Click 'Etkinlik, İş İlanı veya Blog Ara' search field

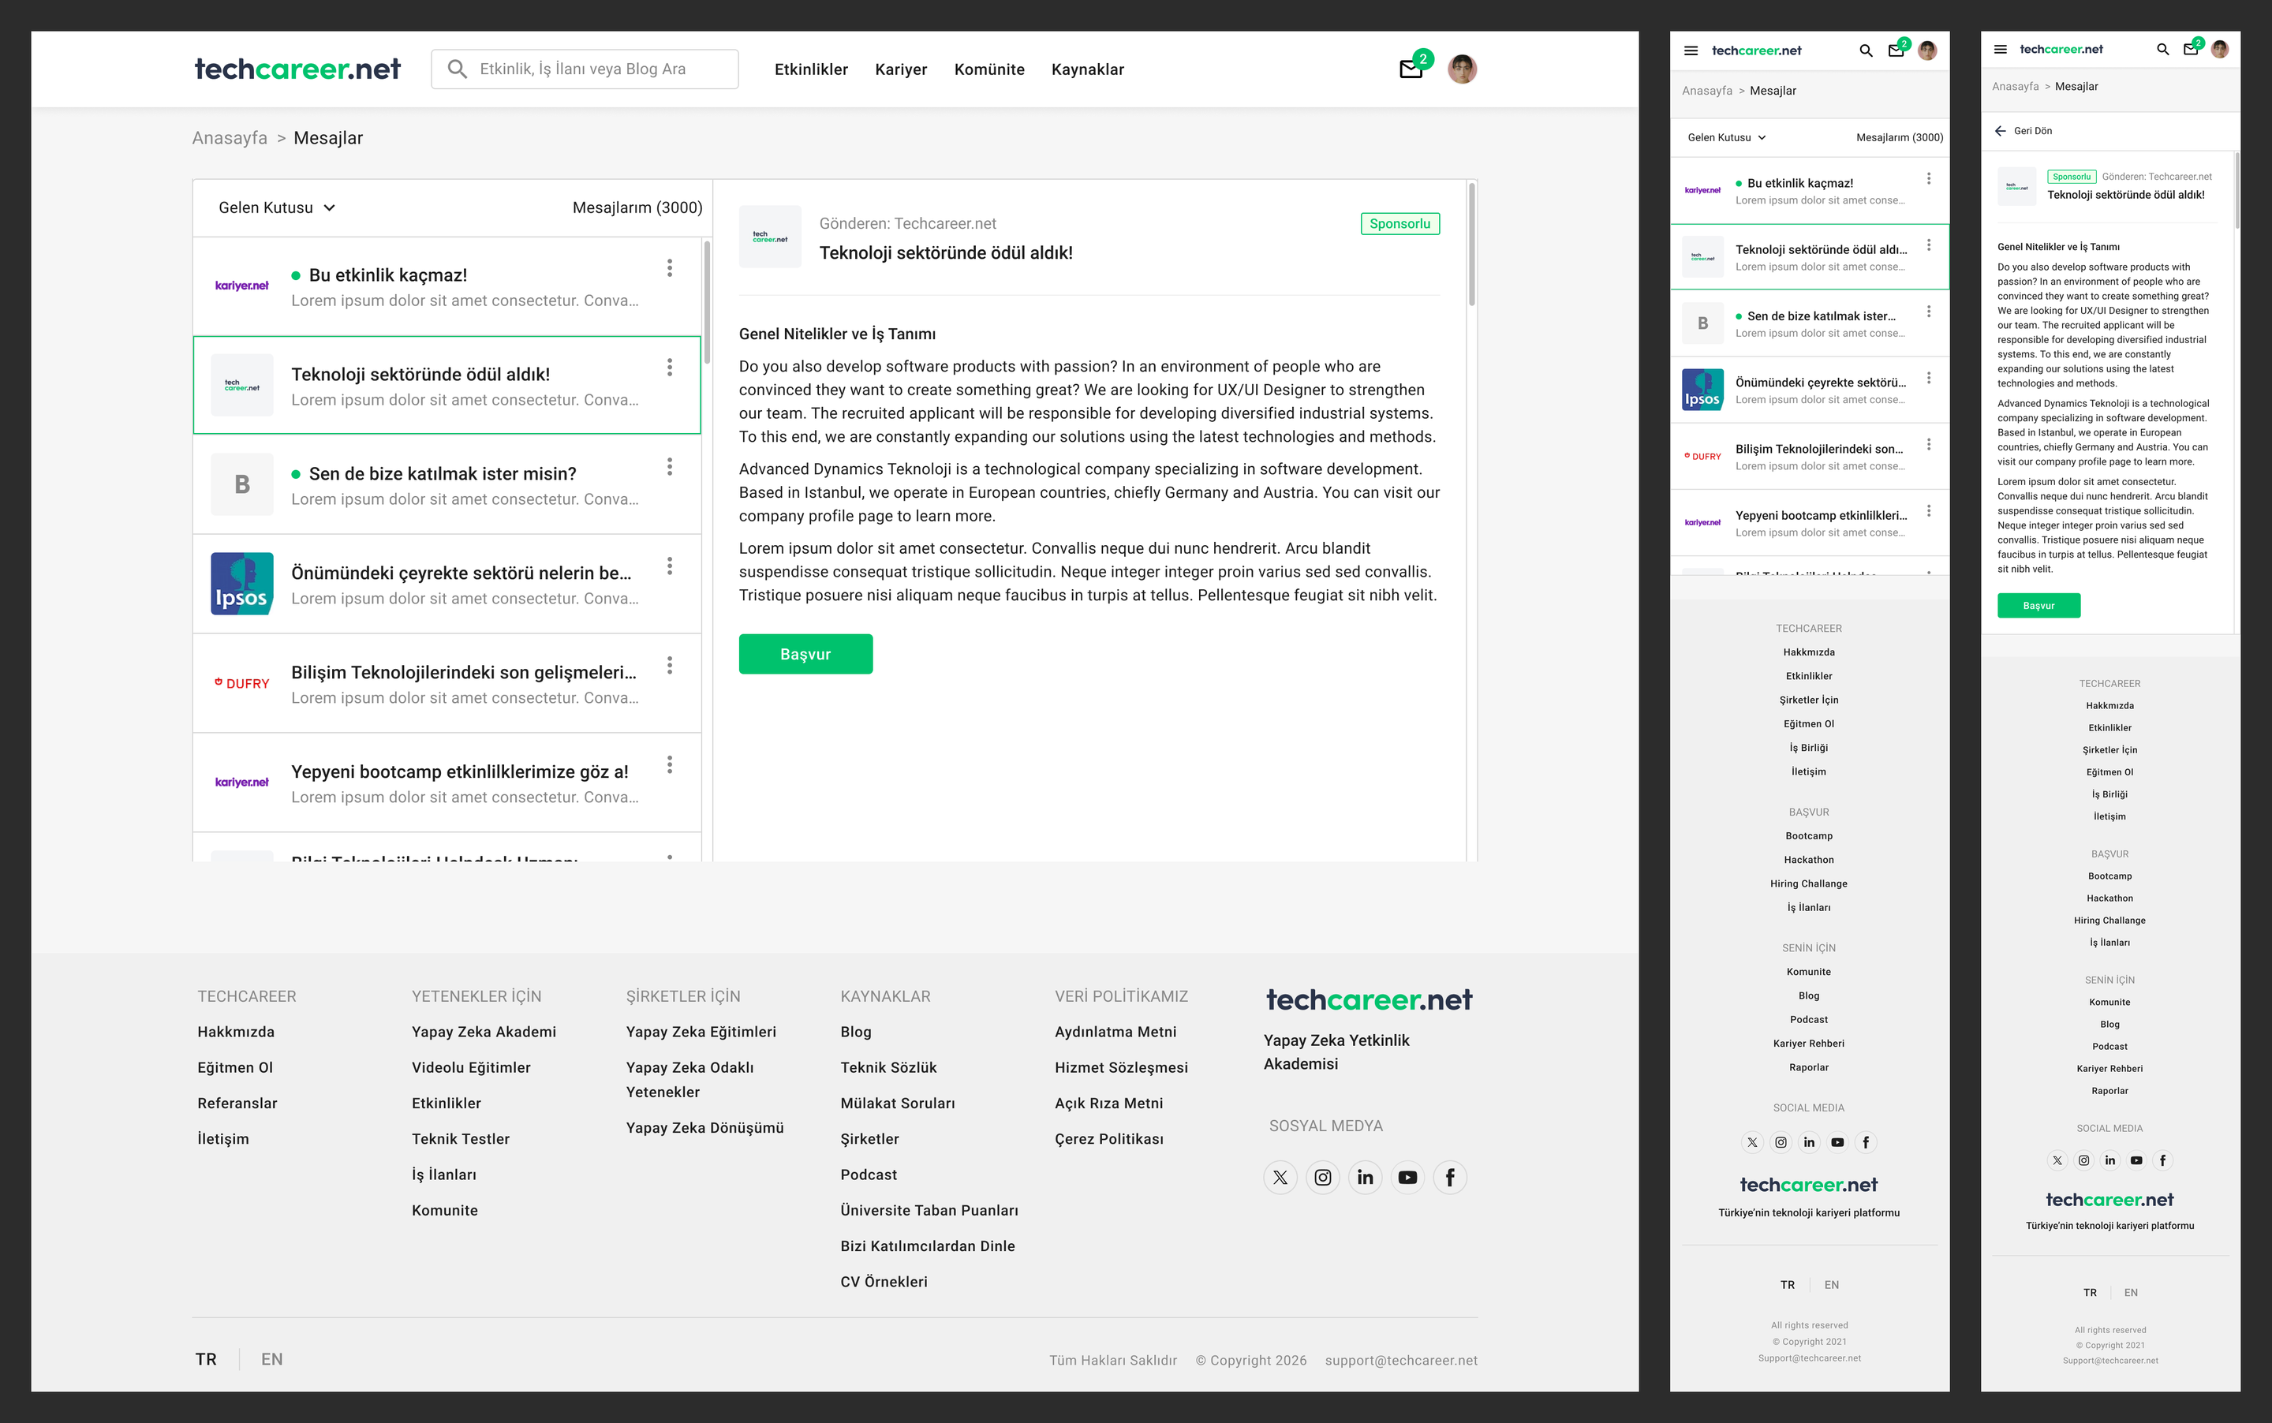click(585, 69)
